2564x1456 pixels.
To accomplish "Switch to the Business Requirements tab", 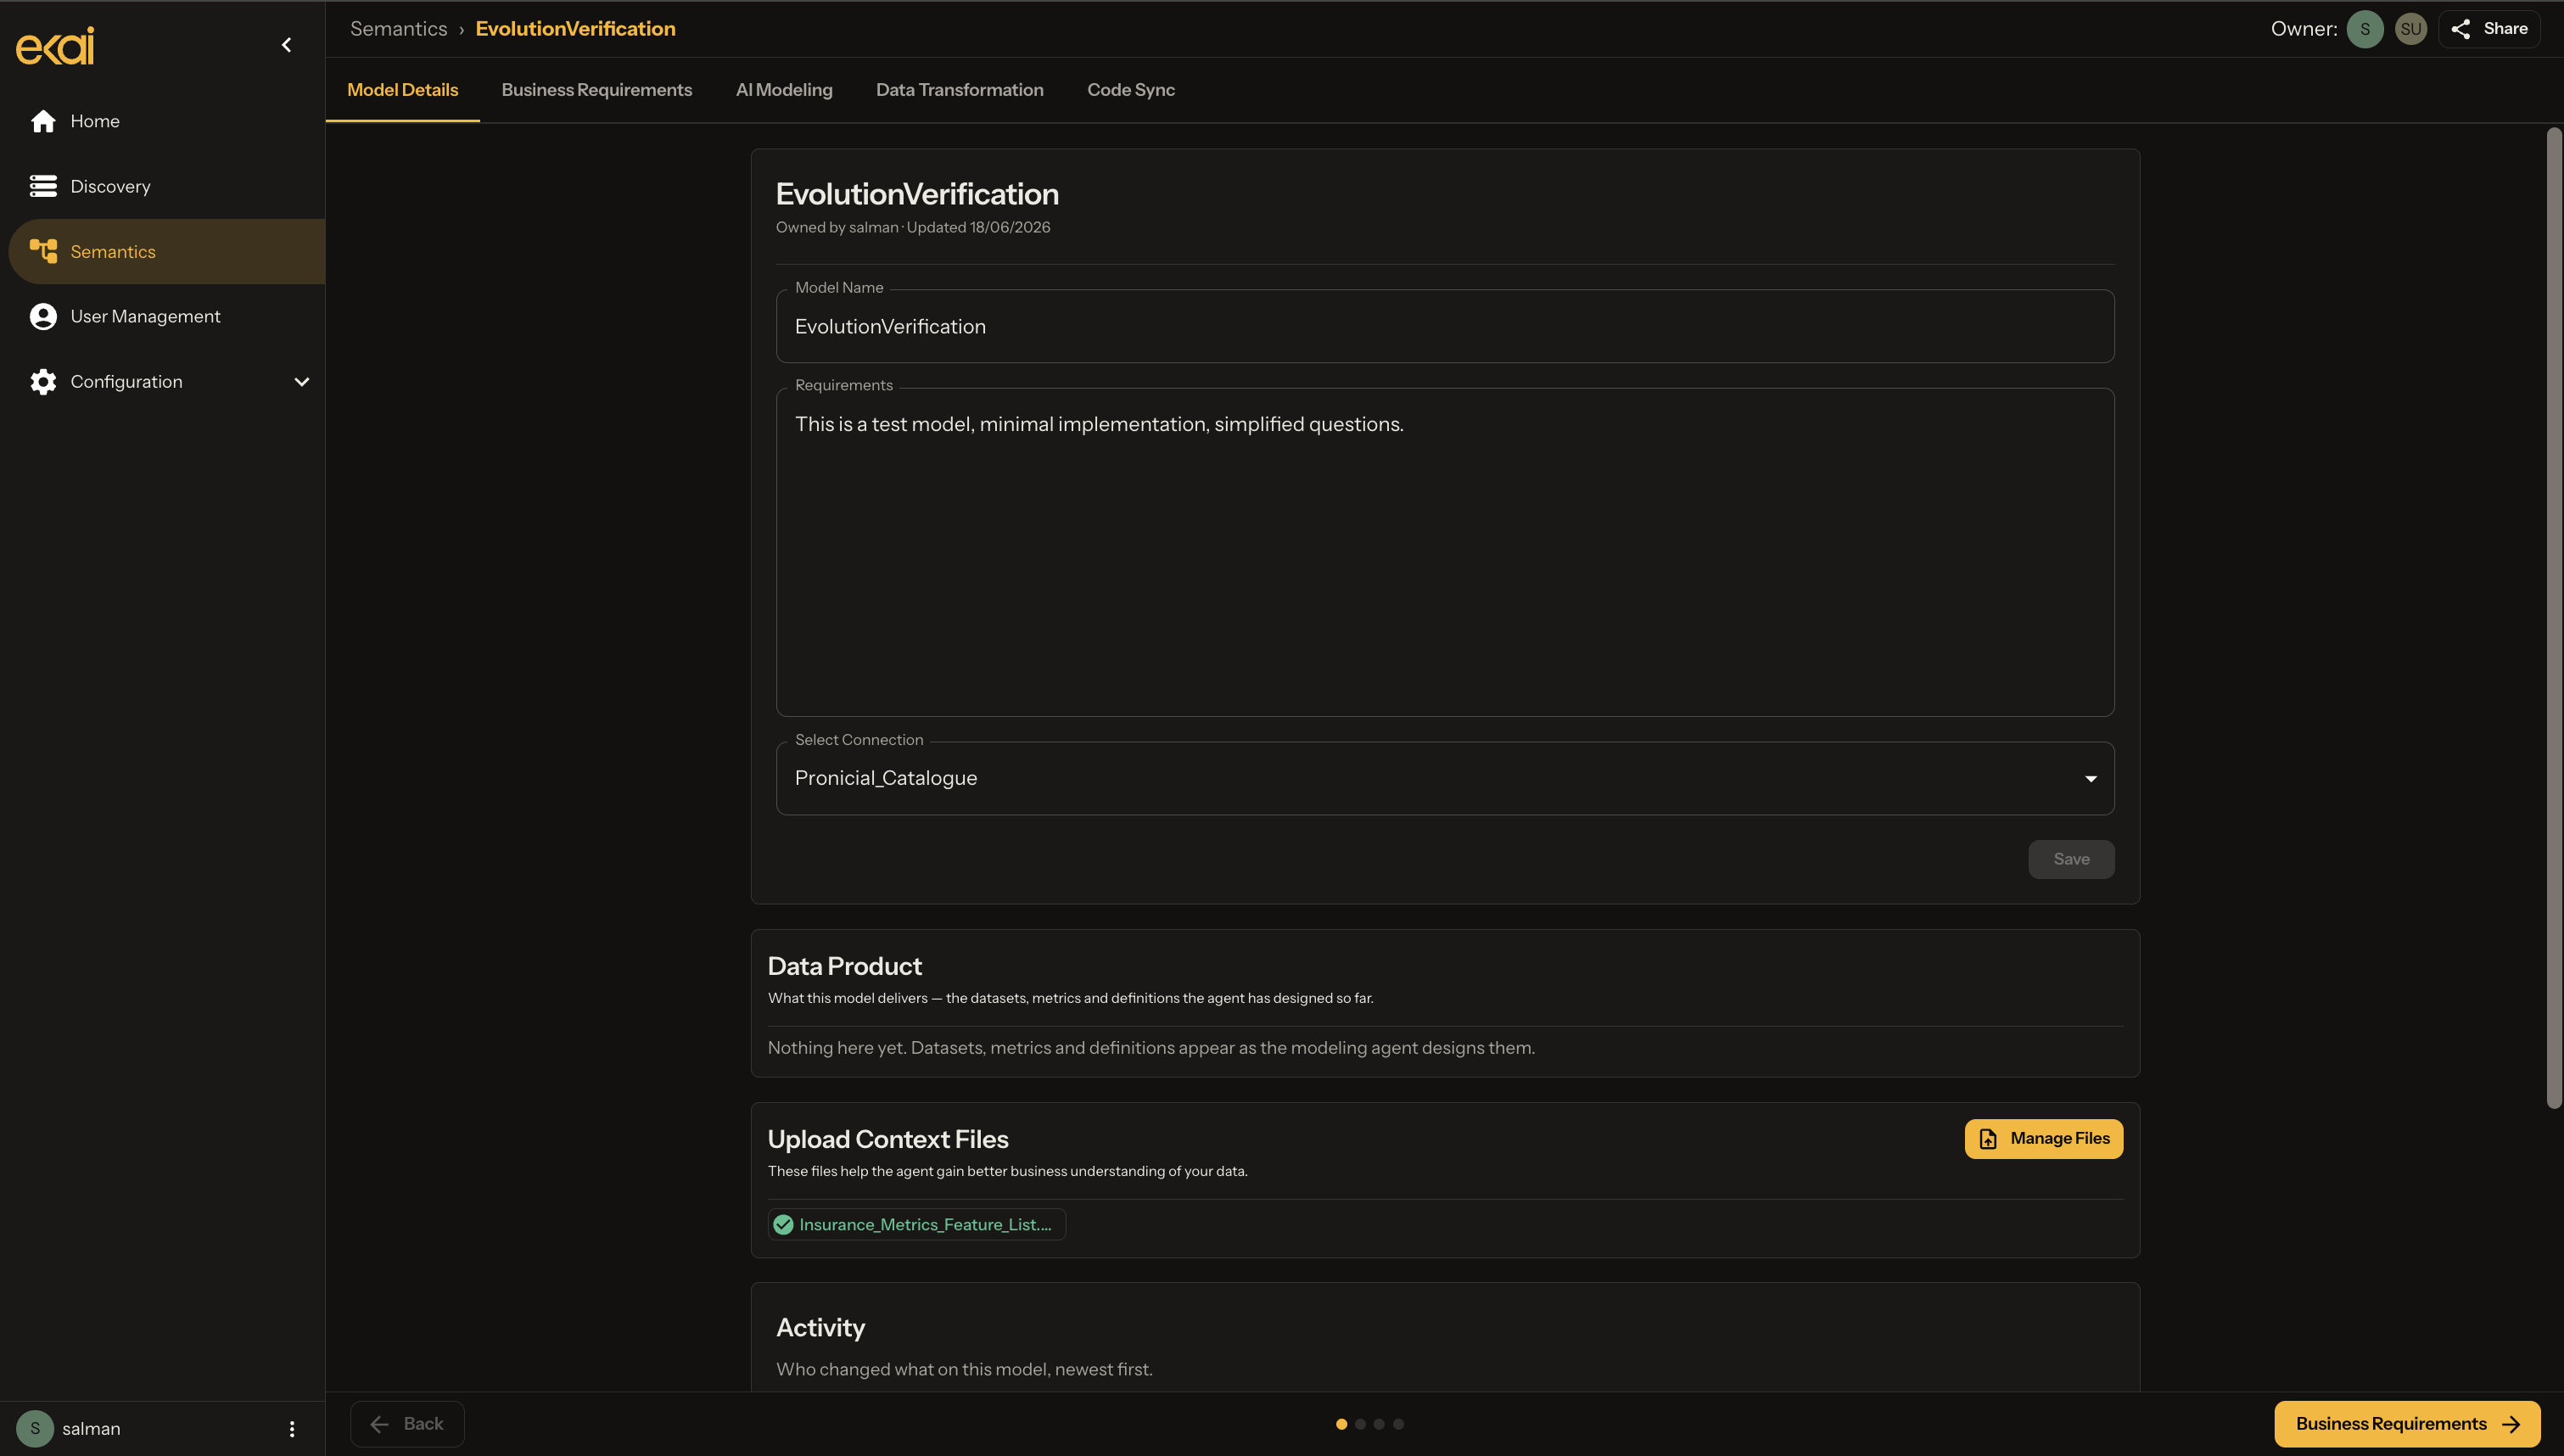I will pyautogui.click(x=596, y=90).
